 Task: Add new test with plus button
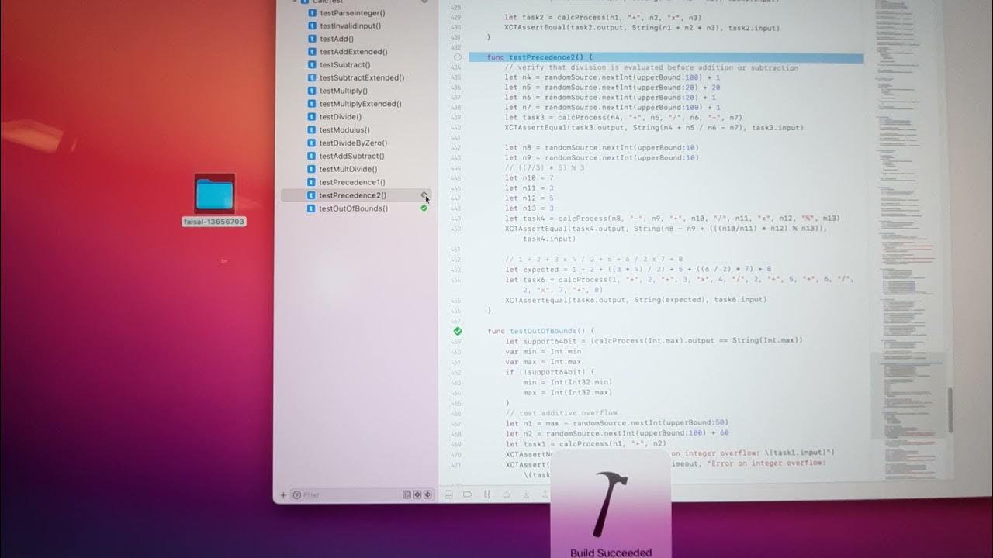point(283,494)
